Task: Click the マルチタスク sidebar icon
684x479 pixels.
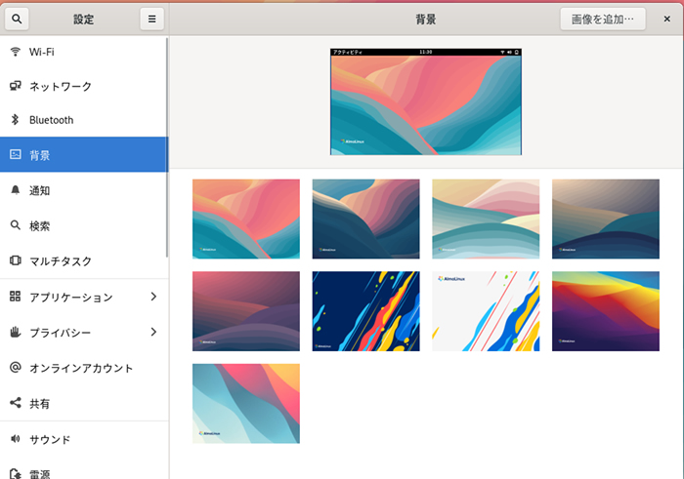Action: click(16, 260)
